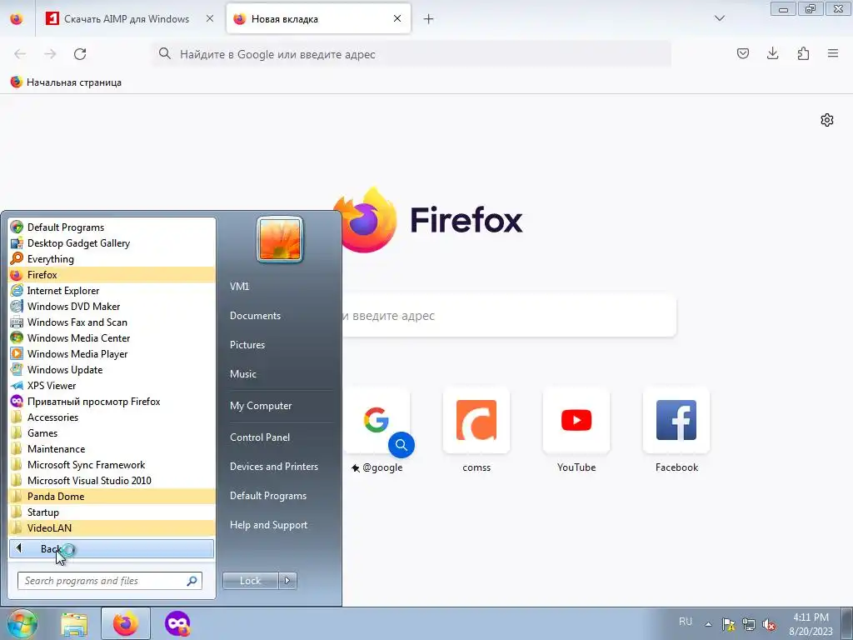The image size is (853, 640).
Task: Open Music from the Start menu
Action: (x=242, y=374)
